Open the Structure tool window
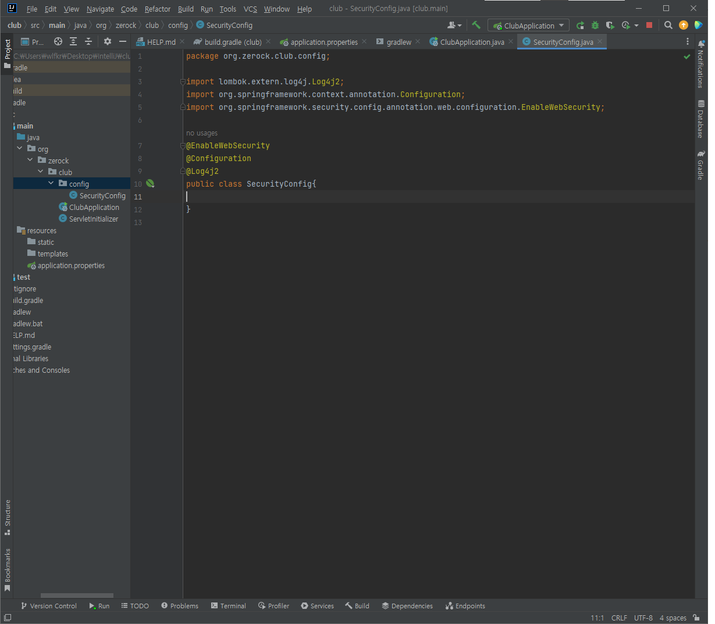The width and height of the screenshot is (715, 624). (x=8, y=517)
